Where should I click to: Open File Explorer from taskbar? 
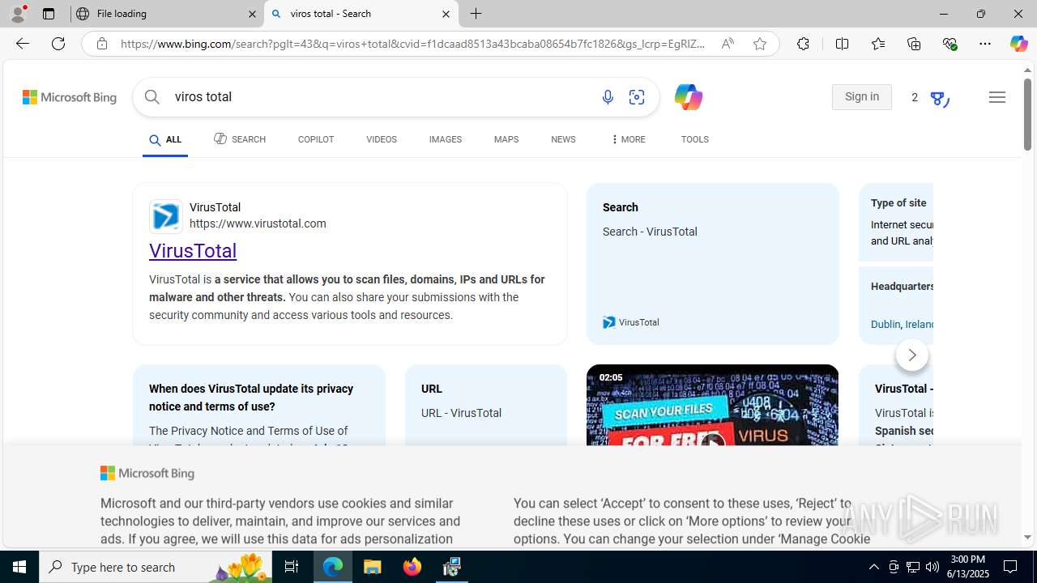(x=373, y=567)
